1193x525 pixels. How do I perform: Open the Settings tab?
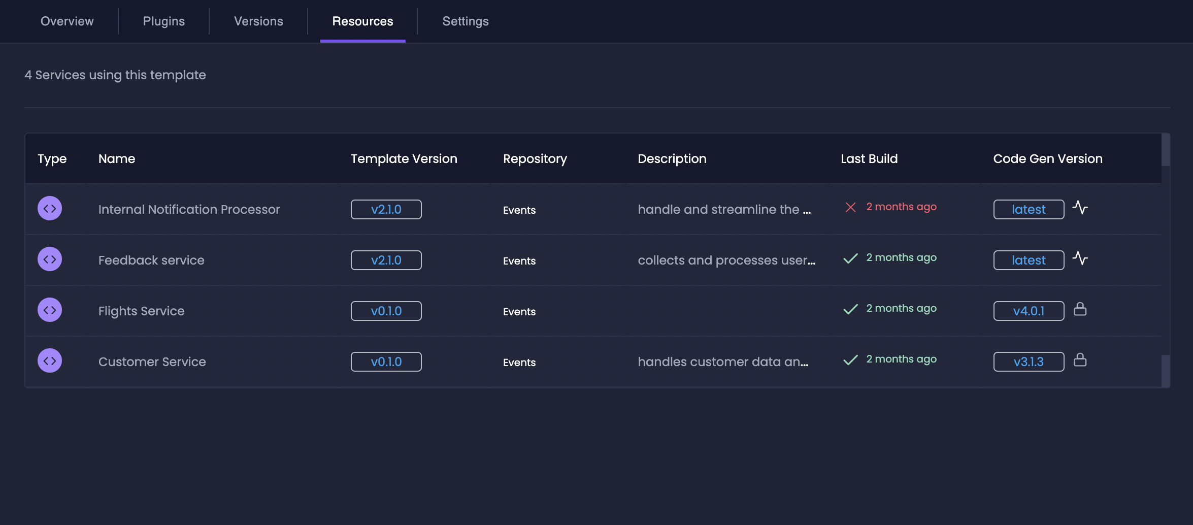(x=466, y=21)
